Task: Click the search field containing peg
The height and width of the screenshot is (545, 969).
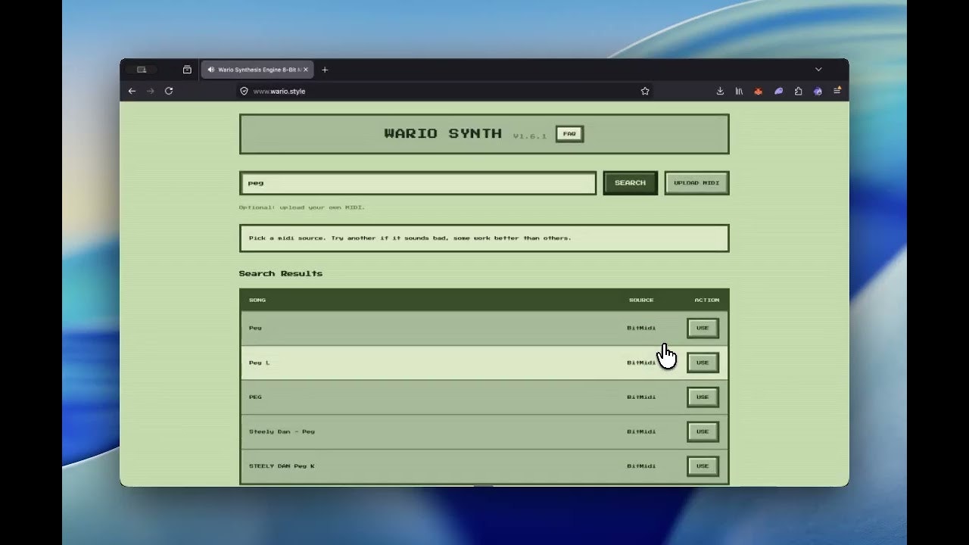Action: [x=418, y=183]
